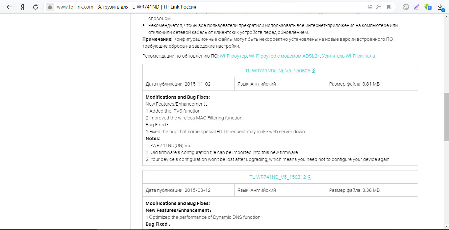The width and height of the screenshot is (449, 230).
Task: Open the browser downloads arrow with badge
Action: pyautogui.click(x=440, y=7)
